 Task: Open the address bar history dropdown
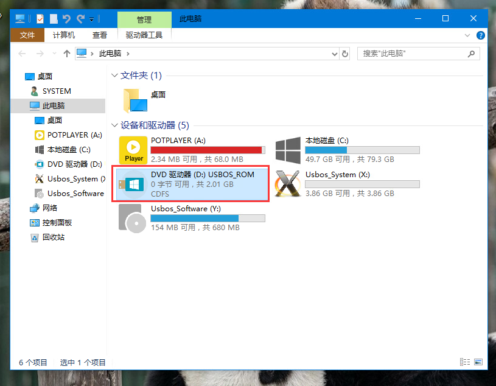[334, 54]
